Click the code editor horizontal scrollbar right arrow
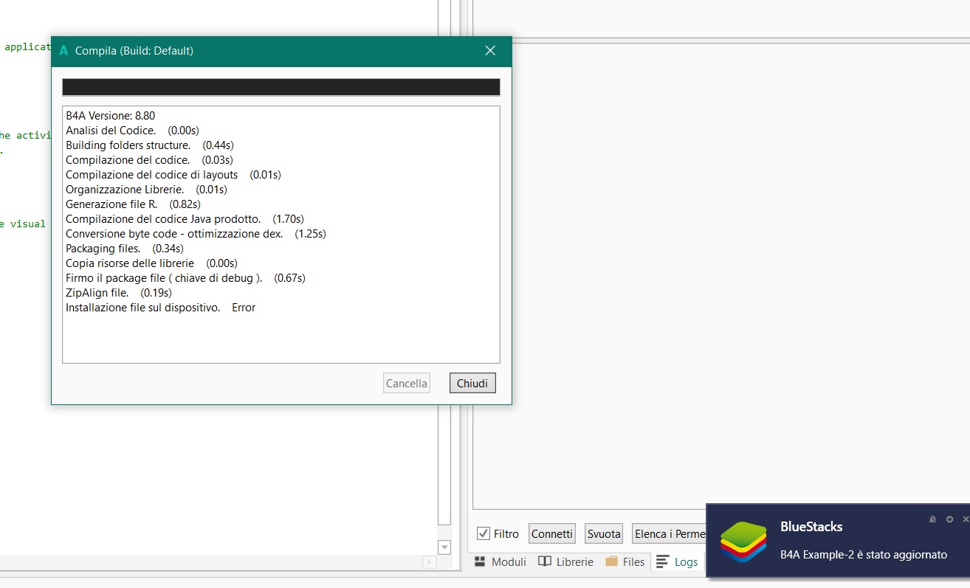 click(x=429, y=562)
